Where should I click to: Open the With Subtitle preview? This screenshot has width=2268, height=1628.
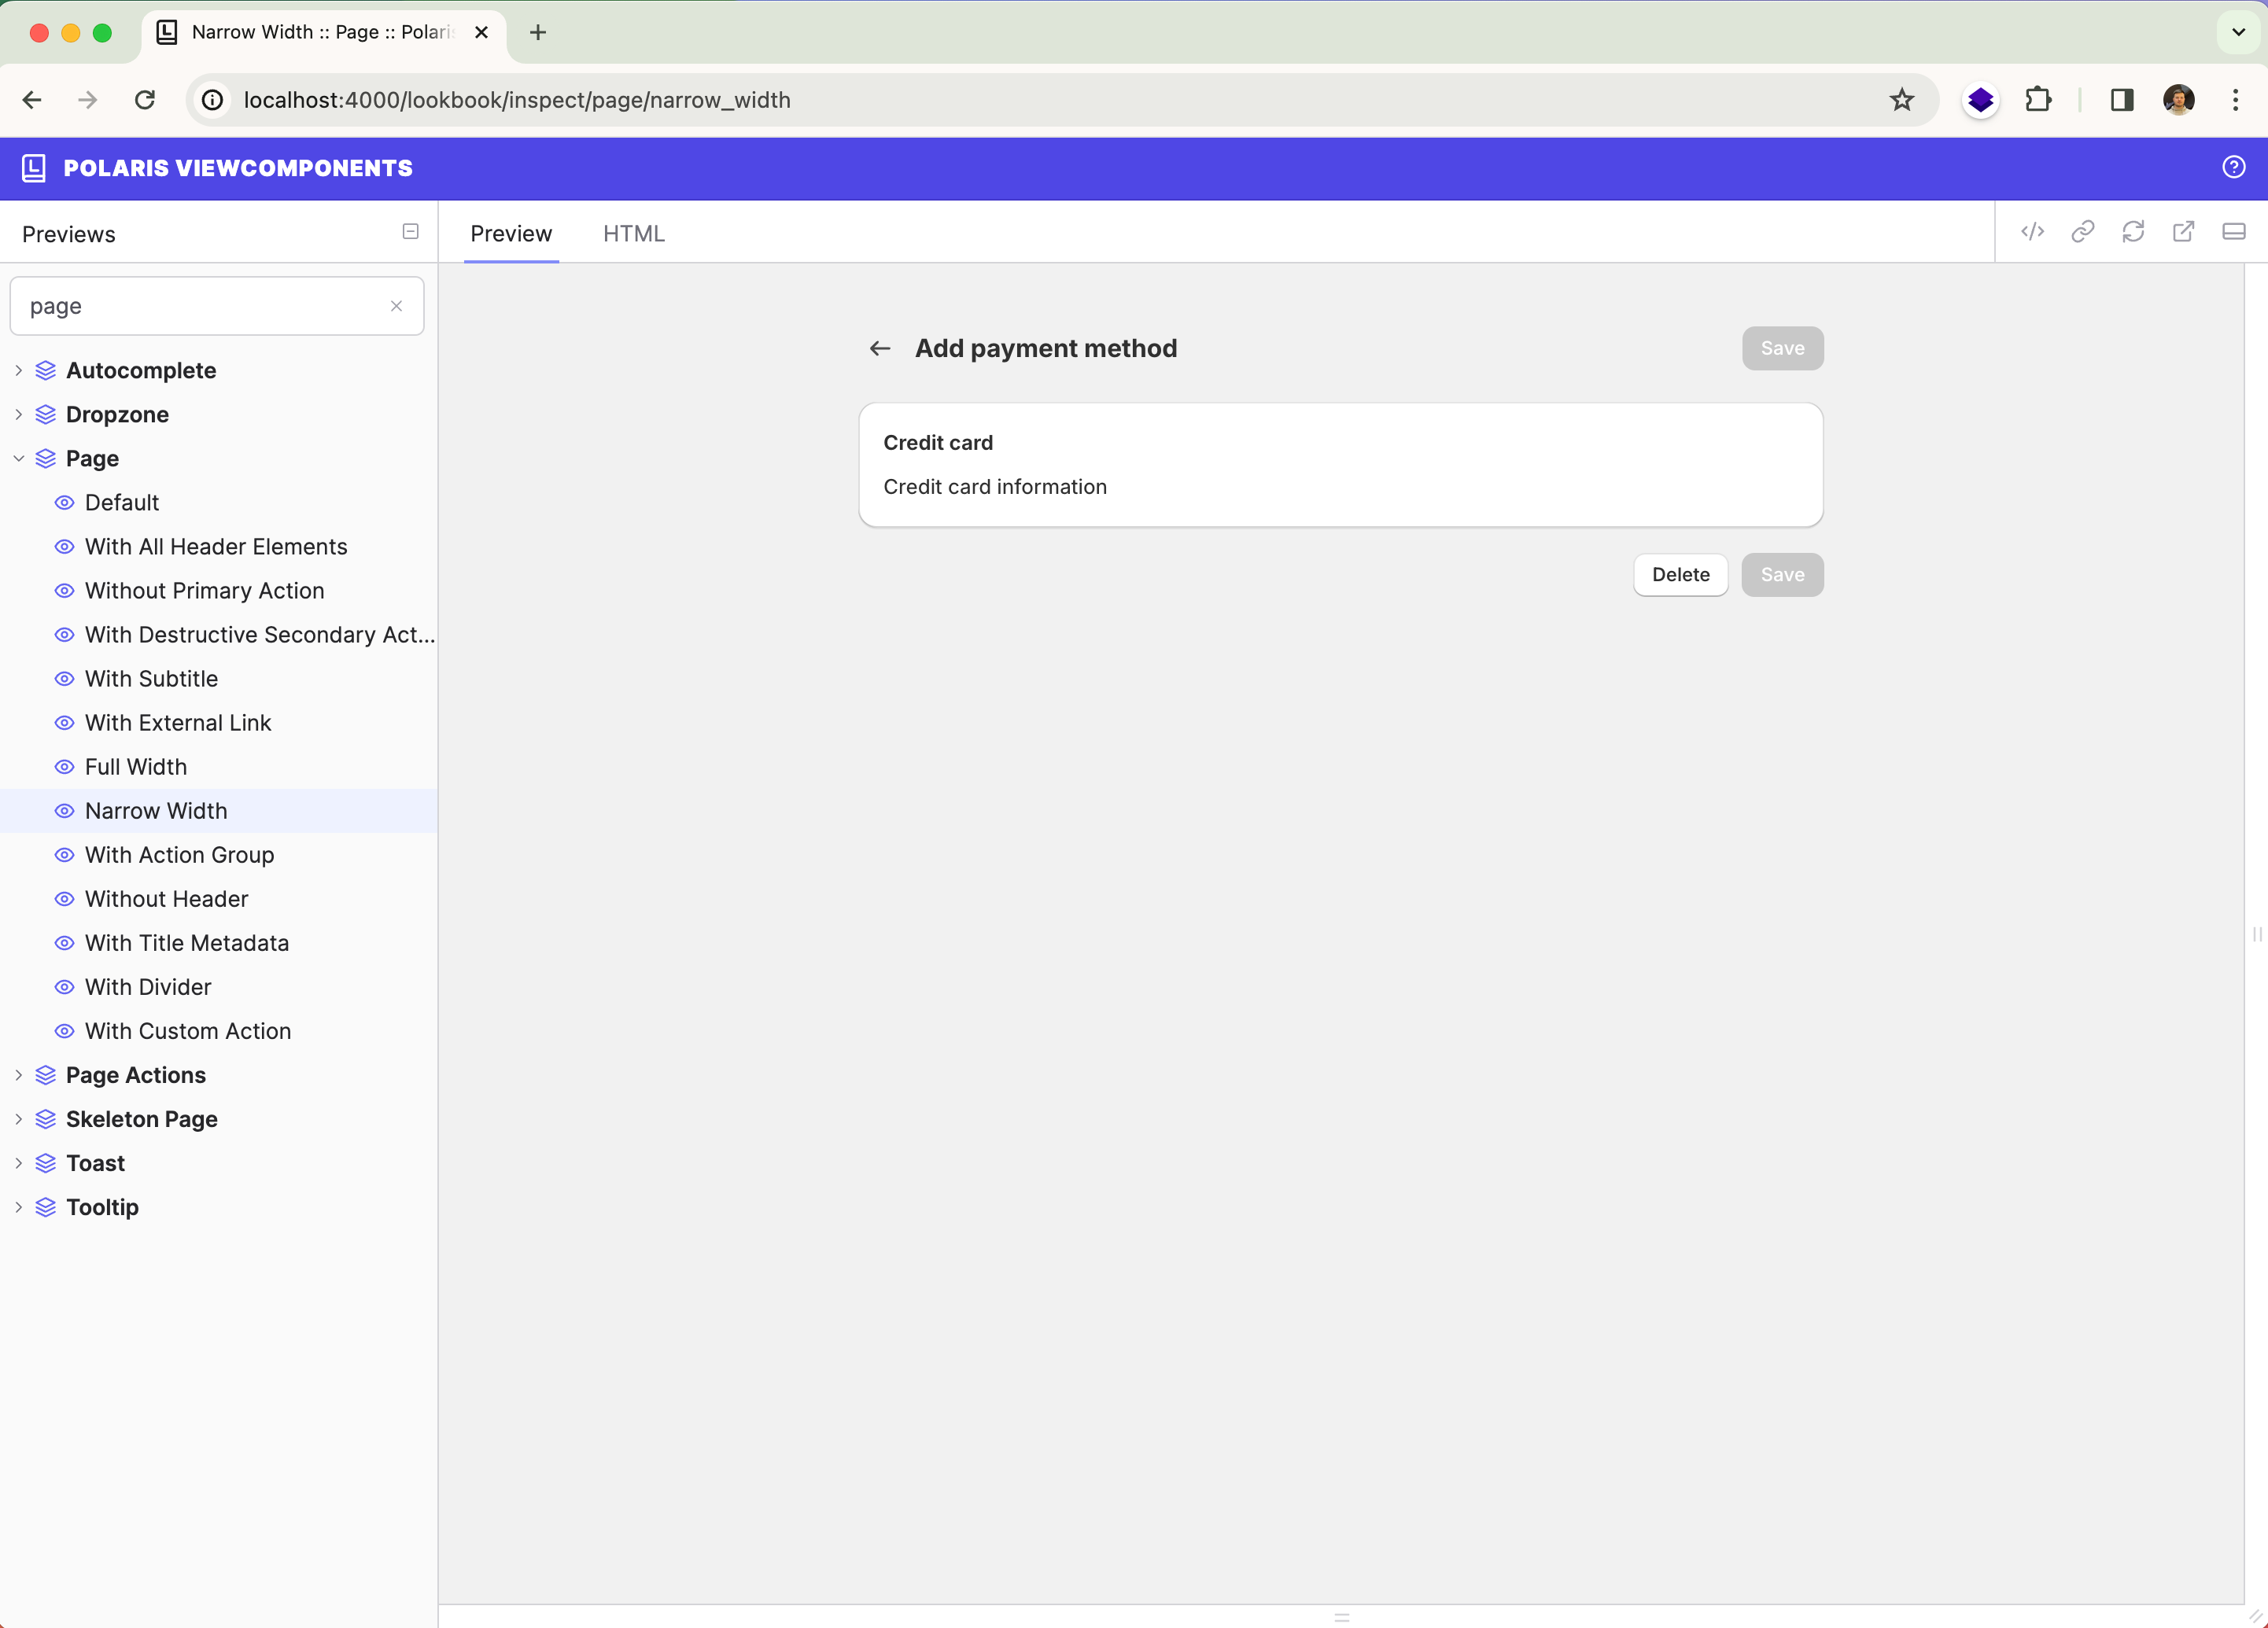click(151, 679)
